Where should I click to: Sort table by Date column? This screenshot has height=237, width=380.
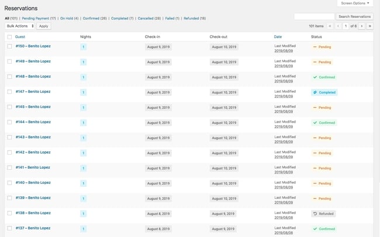278,37
